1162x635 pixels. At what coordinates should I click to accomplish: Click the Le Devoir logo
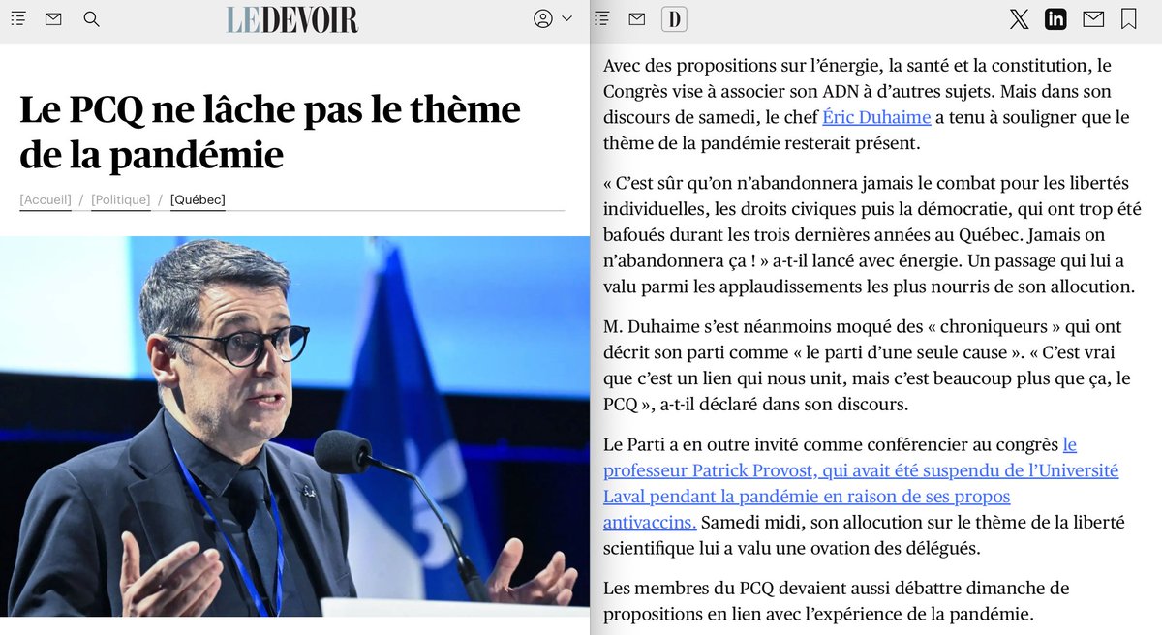[x=292, y=19]
